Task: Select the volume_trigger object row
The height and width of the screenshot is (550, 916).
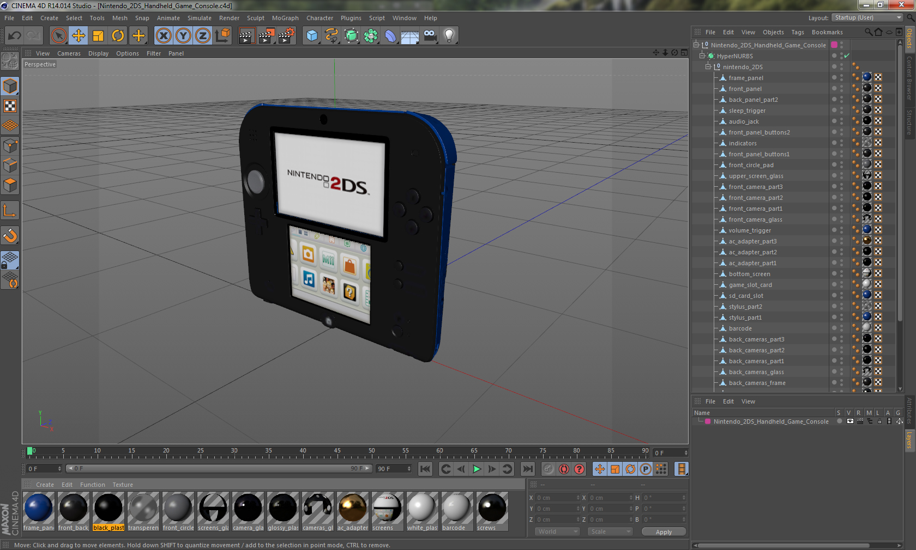Action: point(750,230)
